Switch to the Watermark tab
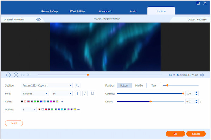 pyautogui.click(x=105, y=11)
